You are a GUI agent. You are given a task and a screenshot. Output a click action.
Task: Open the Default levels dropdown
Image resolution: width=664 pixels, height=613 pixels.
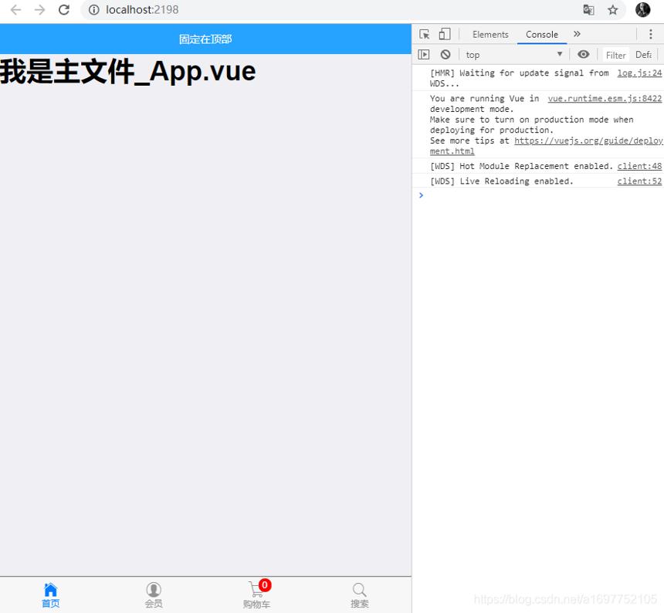[x=644, y=55]
